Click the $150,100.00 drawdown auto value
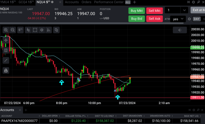This screenshot has height=124, width=205. (x=161, y=121)
